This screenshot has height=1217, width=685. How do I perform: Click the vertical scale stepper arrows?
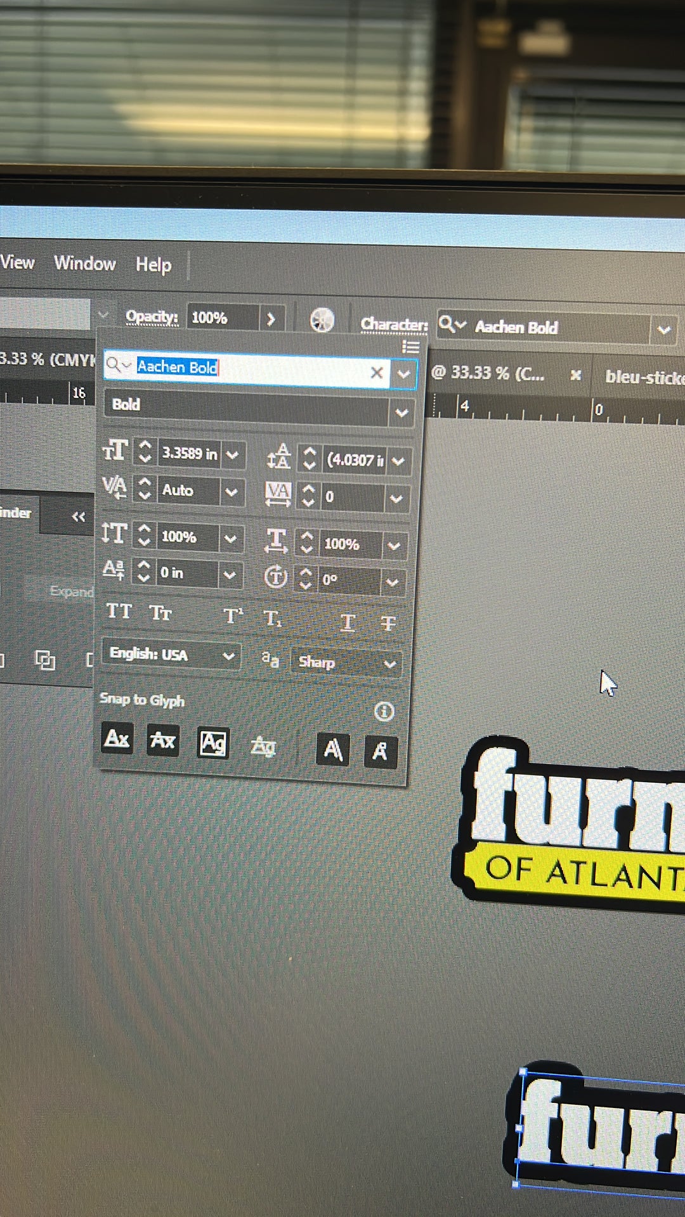pos(143,535)
